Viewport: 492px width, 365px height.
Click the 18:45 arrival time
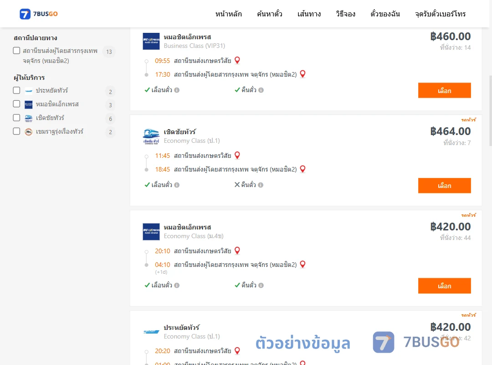tap(162, 169)
